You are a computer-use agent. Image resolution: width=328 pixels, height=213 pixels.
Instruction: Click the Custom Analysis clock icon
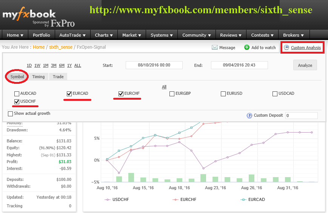[286, 47]
